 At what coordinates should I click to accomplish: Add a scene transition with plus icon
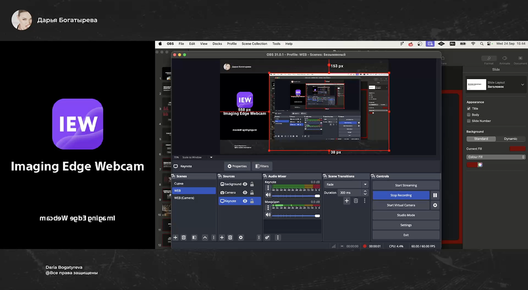pos(347,201)
